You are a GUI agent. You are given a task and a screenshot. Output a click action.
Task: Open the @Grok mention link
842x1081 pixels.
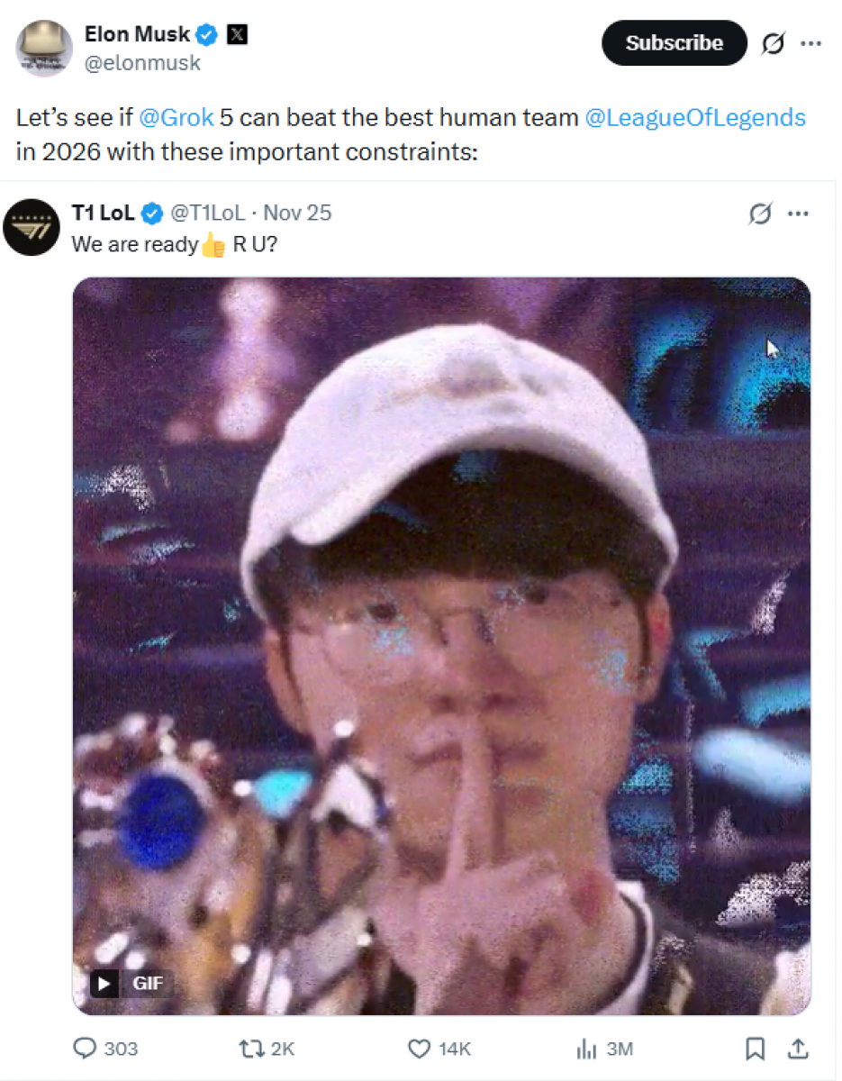click(x=177, y=118)
